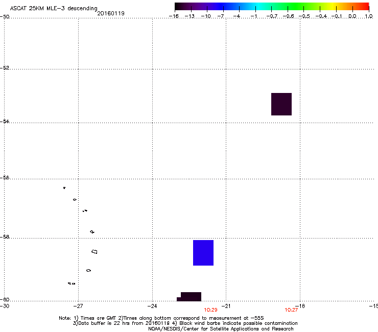Click the dark purple data square near -53 latitude
This screenshot has height=332, width=378.
[281, 104]
